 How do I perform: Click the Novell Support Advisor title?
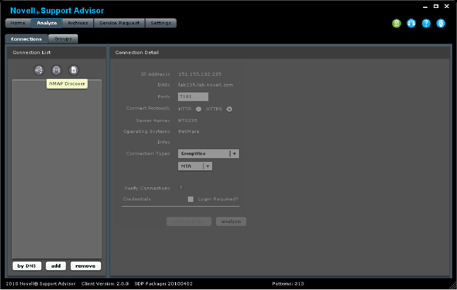coord(57,11)
